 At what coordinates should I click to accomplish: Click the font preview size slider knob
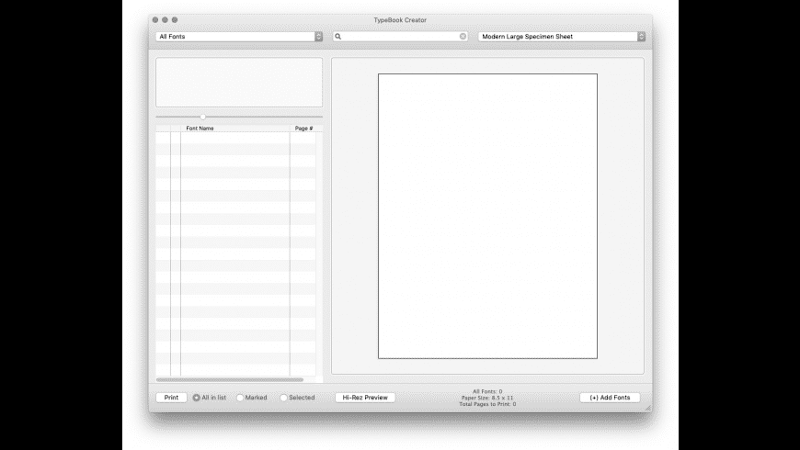[203, 118]
